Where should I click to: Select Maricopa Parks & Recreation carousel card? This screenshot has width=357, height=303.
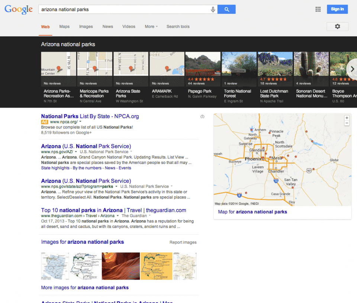pos(94,77)
